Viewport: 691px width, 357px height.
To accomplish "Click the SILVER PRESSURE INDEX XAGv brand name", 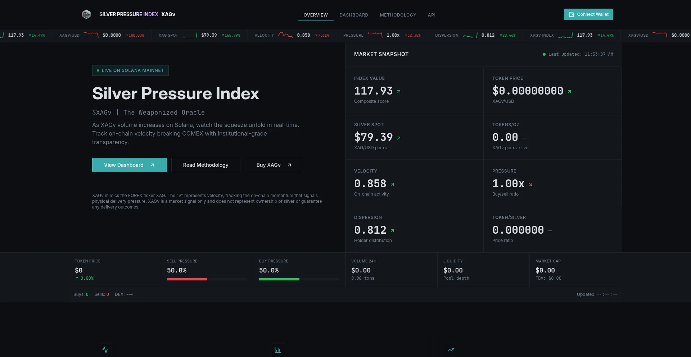I will coord(137,14).
